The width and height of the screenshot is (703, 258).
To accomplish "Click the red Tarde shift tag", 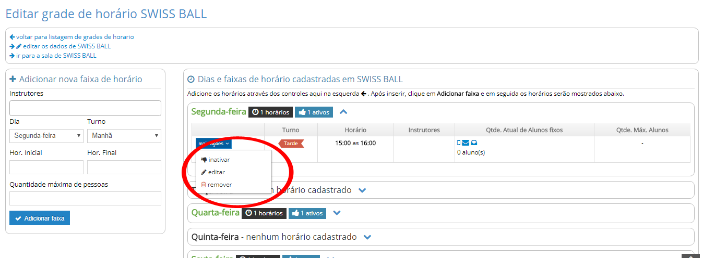I will point(291,144).
